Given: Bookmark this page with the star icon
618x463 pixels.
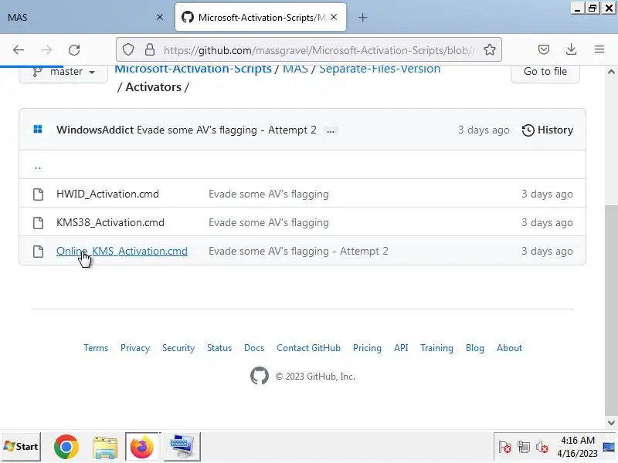Looking at the screenshot, I should 490,49.
